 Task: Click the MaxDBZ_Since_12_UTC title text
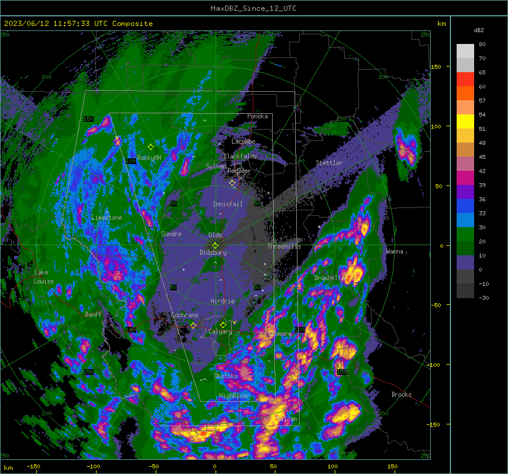(x=253, y=8)
